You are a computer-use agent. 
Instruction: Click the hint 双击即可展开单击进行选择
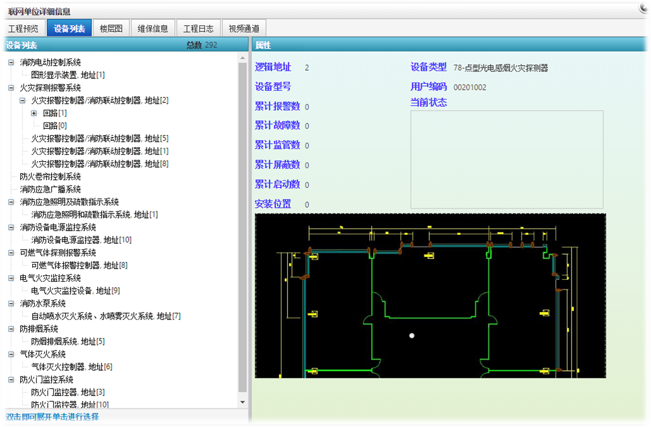click(x=52, y=417)
